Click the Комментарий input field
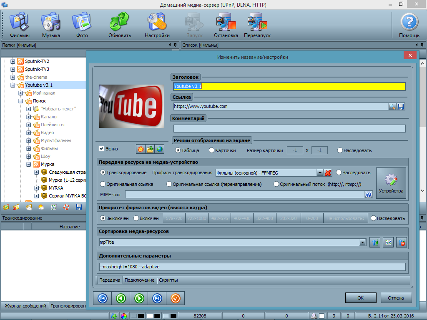Viewport: 427px width, 320px height. point(289,129)
